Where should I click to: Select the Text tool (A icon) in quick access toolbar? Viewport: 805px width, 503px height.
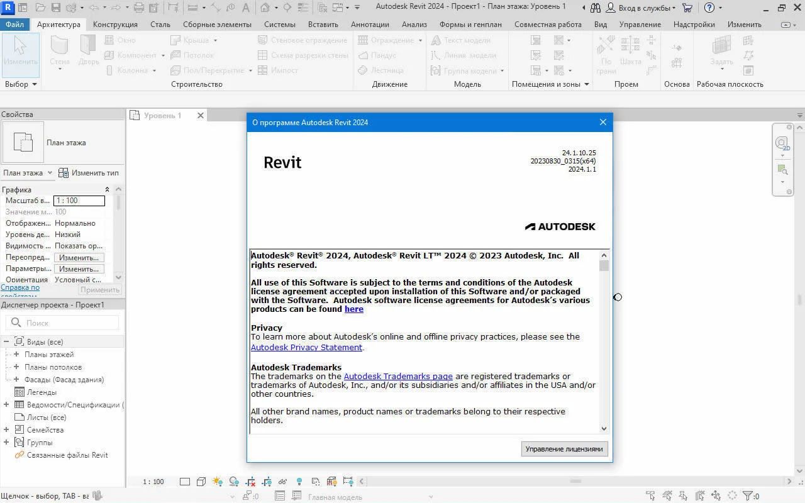(245, 8)
